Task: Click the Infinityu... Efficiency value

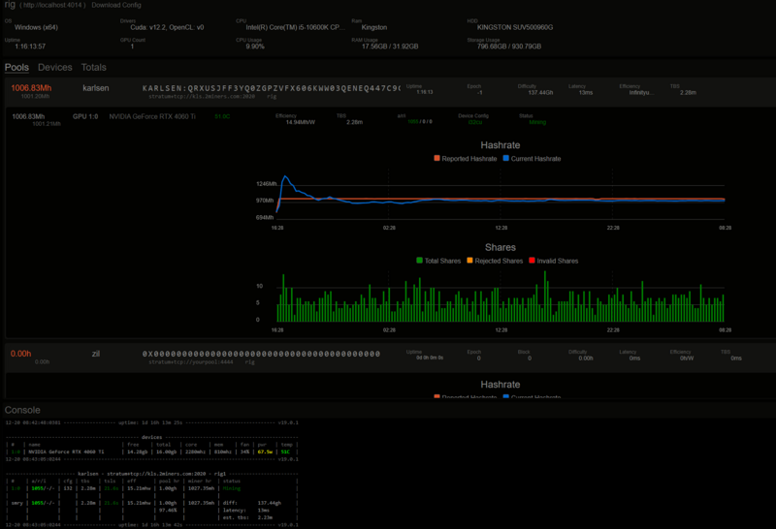Action: [641, 92]
